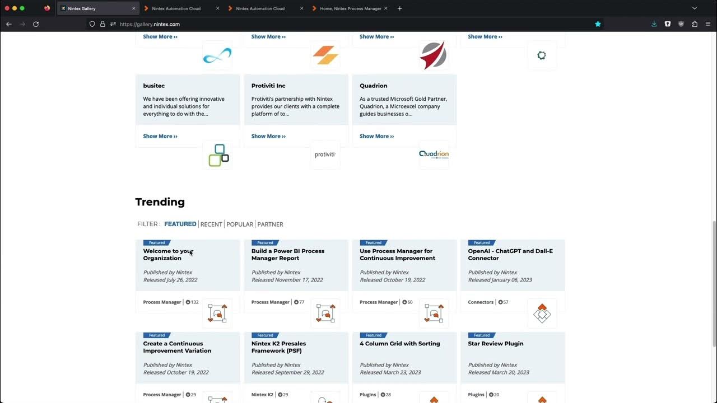Click the back navigation arrow
The width and height of the screenshot is (717, 403).
(9, 24)
